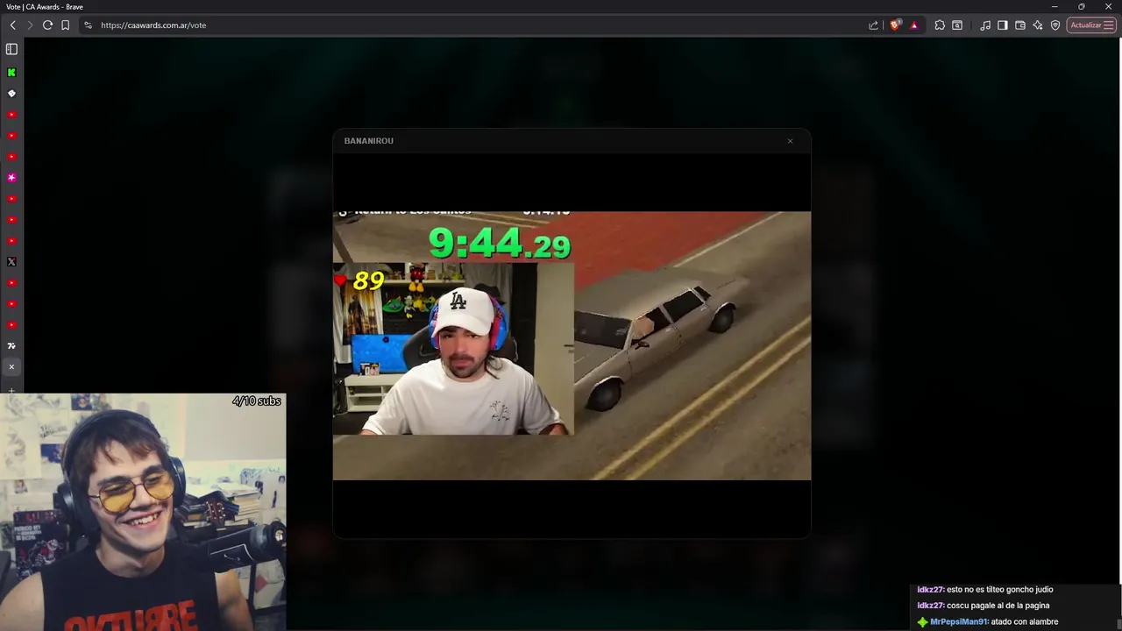Screen dimensions: 1122x631
Task: Toggle the vertical tabs panel icon
Action: click(x=11, y=49)
